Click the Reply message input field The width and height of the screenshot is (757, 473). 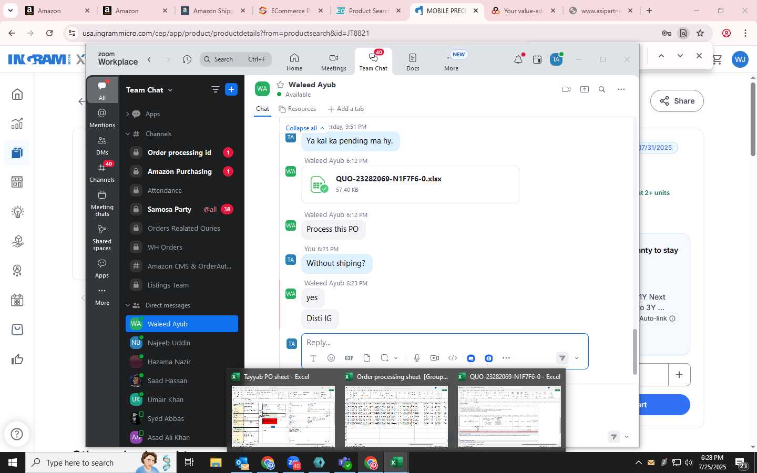(x=445, y=343)
